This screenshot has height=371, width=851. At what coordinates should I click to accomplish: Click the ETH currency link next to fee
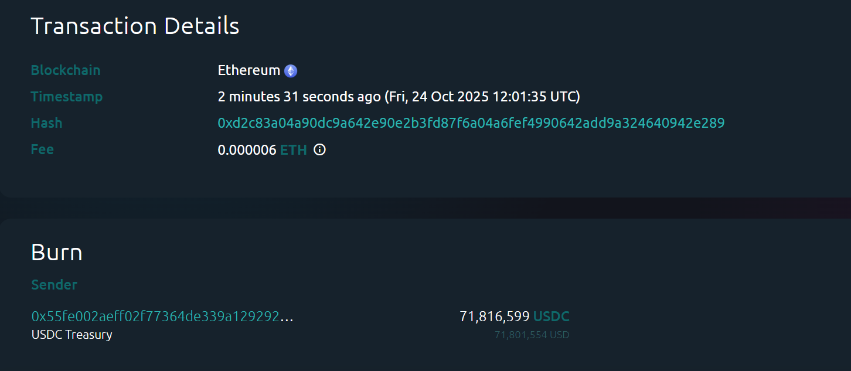coord(293,149)
